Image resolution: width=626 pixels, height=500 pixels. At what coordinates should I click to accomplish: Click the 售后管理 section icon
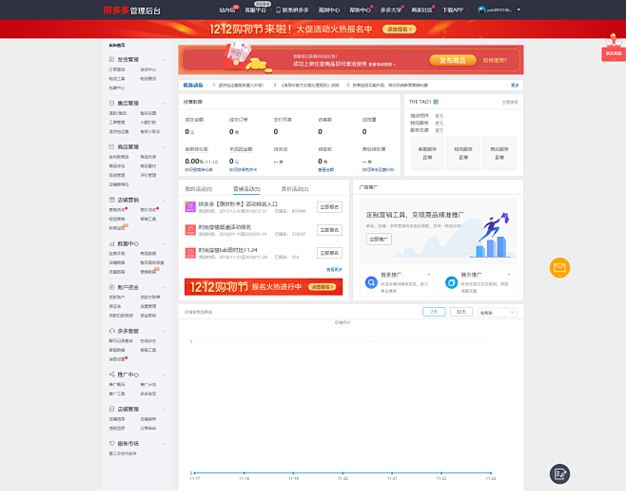[112, 103]
